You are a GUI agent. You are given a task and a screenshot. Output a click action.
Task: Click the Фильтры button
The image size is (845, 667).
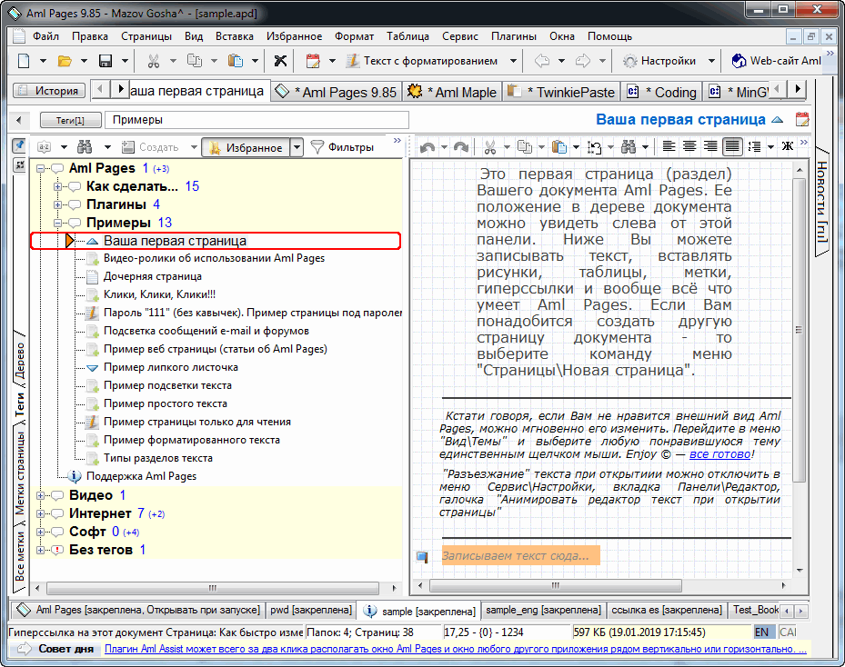pos(343,147)
